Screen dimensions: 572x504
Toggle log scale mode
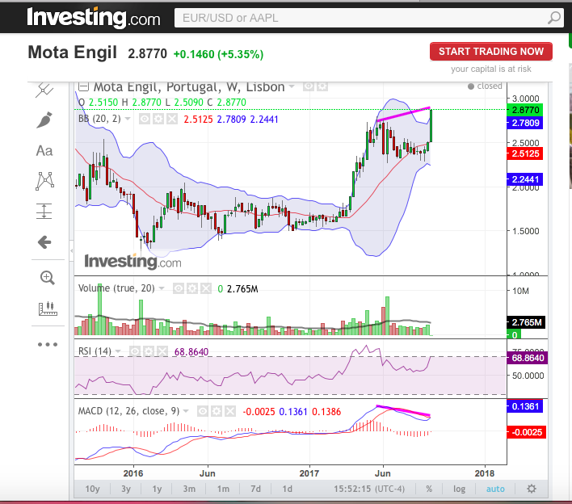pyautogui.click(x=459, y=489)
